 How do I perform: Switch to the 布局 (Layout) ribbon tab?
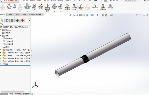[x=10, y=15]
